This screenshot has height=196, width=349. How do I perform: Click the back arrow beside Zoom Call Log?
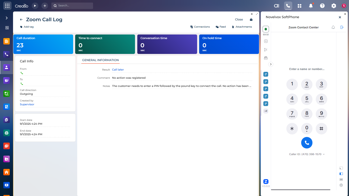(x=21, y=20)
